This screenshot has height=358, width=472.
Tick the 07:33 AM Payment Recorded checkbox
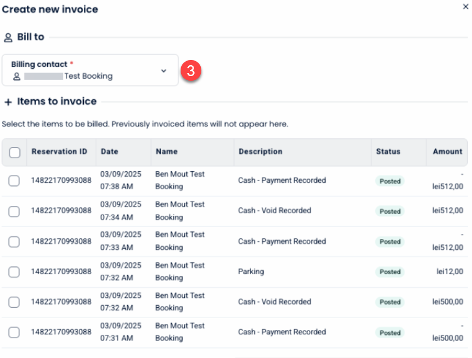[14, 242]
